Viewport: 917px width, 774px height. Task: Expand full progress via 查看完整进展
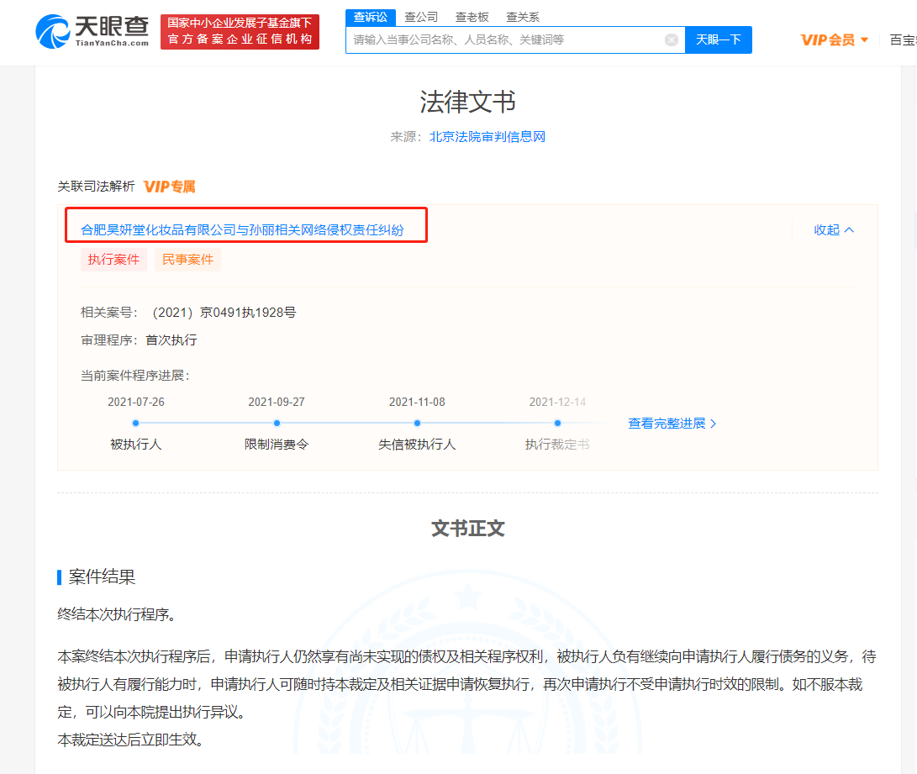click(672, 424)
